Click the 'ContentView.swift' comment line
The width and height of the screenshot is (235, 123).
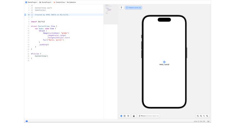tap(41, 8)
